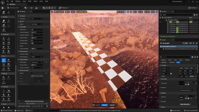Viewport: 199px width, 112px height.
Task: Select the Unwrap tool in UVs section
Action: [x=9, y=60]
